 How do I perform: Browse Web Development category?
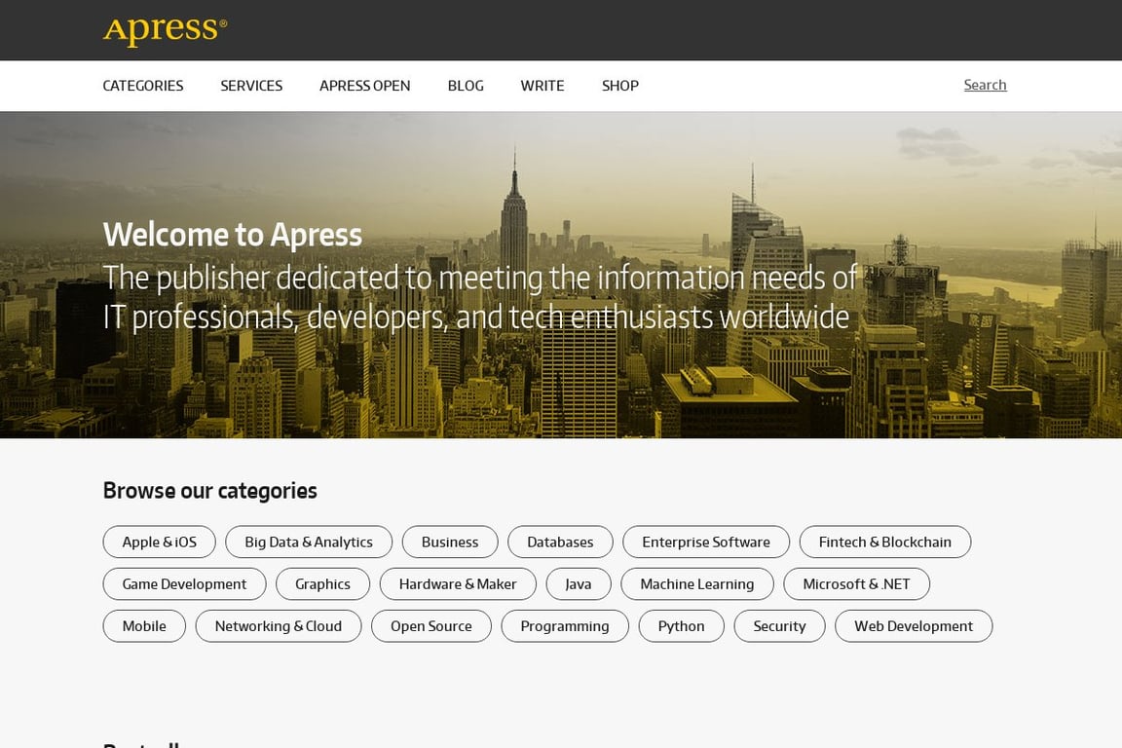(914, 626)
